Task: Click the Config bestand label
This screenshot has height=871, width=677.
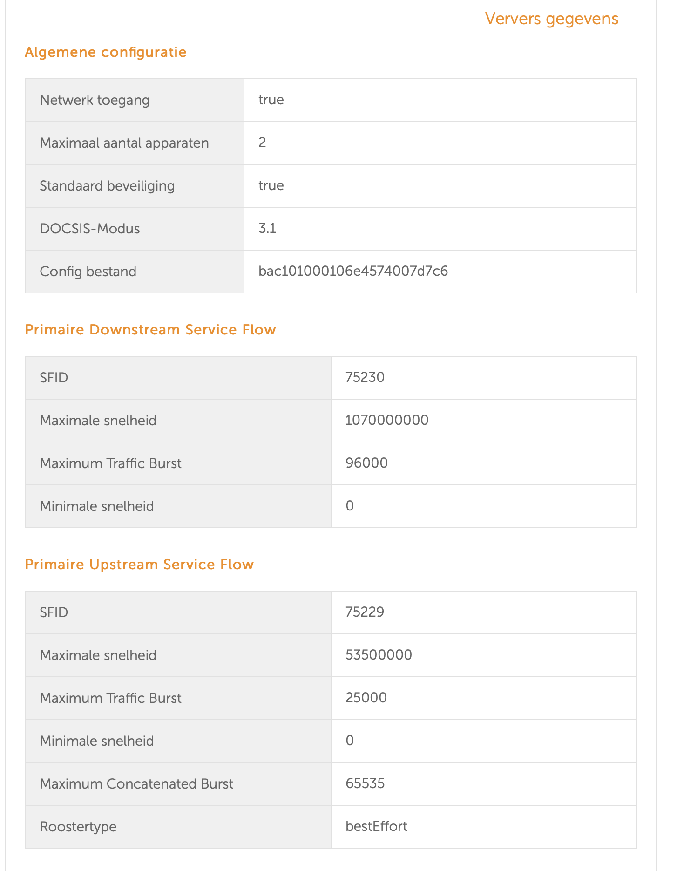Action: pos(88,272)
